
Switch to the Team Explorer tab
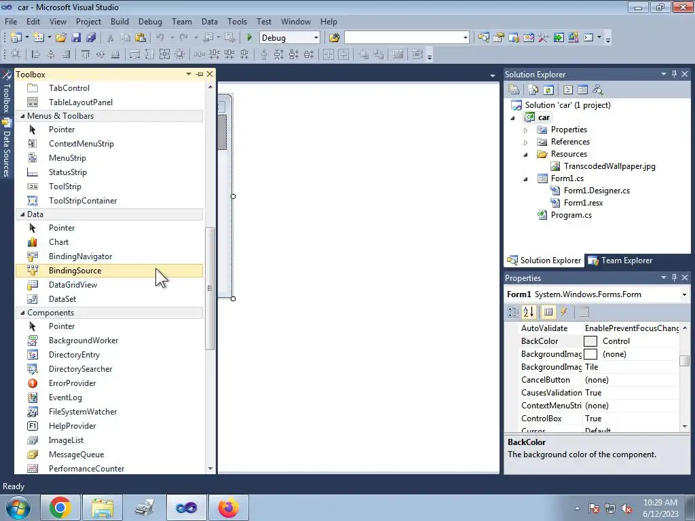[x=620, y=260]
